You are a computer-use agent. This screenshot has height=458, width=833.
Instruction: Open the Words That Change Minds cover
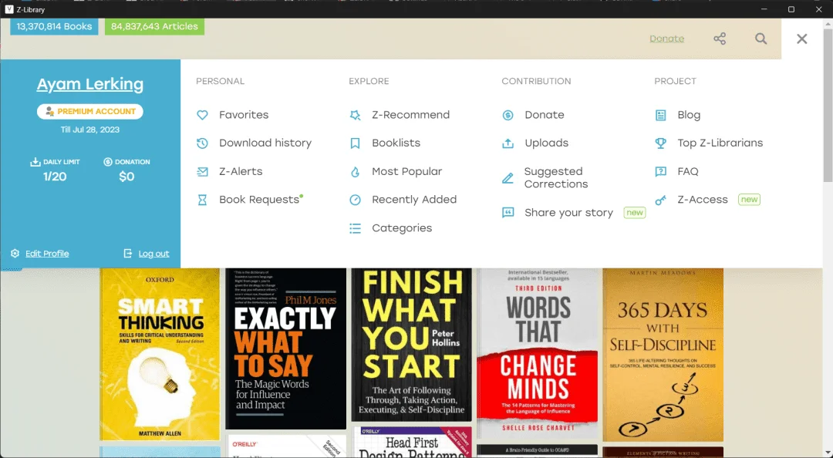[x=538, y=353]
